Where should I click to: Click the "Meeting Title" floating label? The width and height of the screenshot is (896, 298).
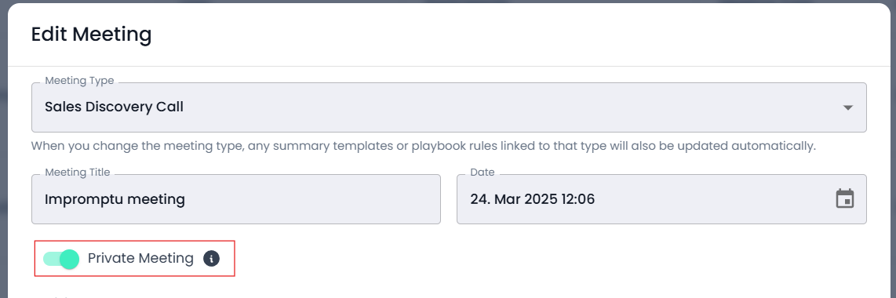[x=78, y=172]
